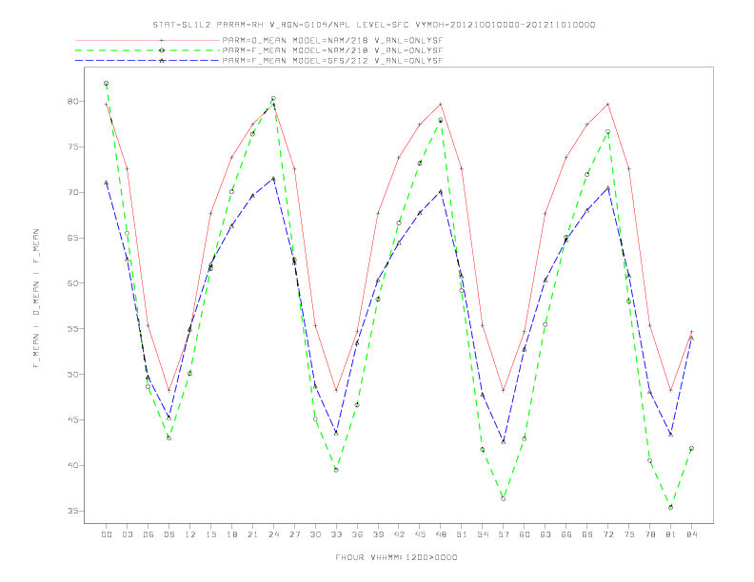Image resolution: width=754 pixels, height=582 pixels.
Task: Click the x-axis forecast hour label 09
Action: pyautogui.click(x=169, y=534)
